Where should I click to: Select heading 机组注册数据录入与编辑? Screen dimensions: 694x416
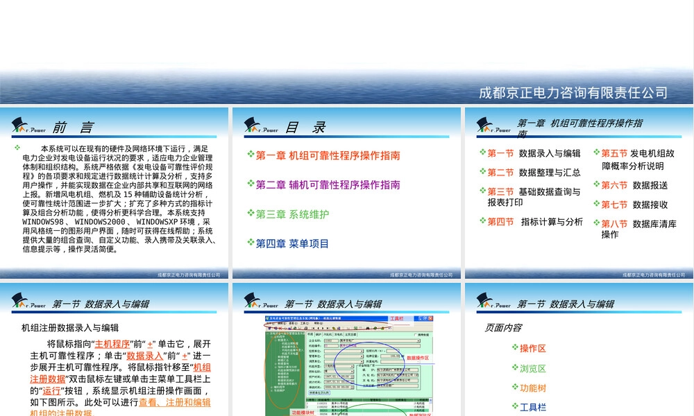point(70,327)
